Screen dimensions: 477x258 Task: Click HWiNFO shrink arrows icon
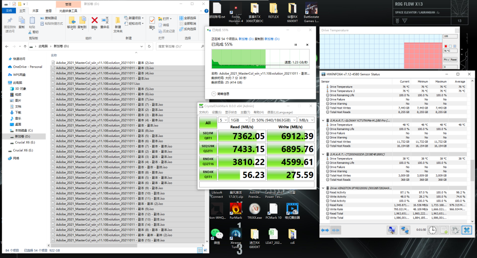336,230
